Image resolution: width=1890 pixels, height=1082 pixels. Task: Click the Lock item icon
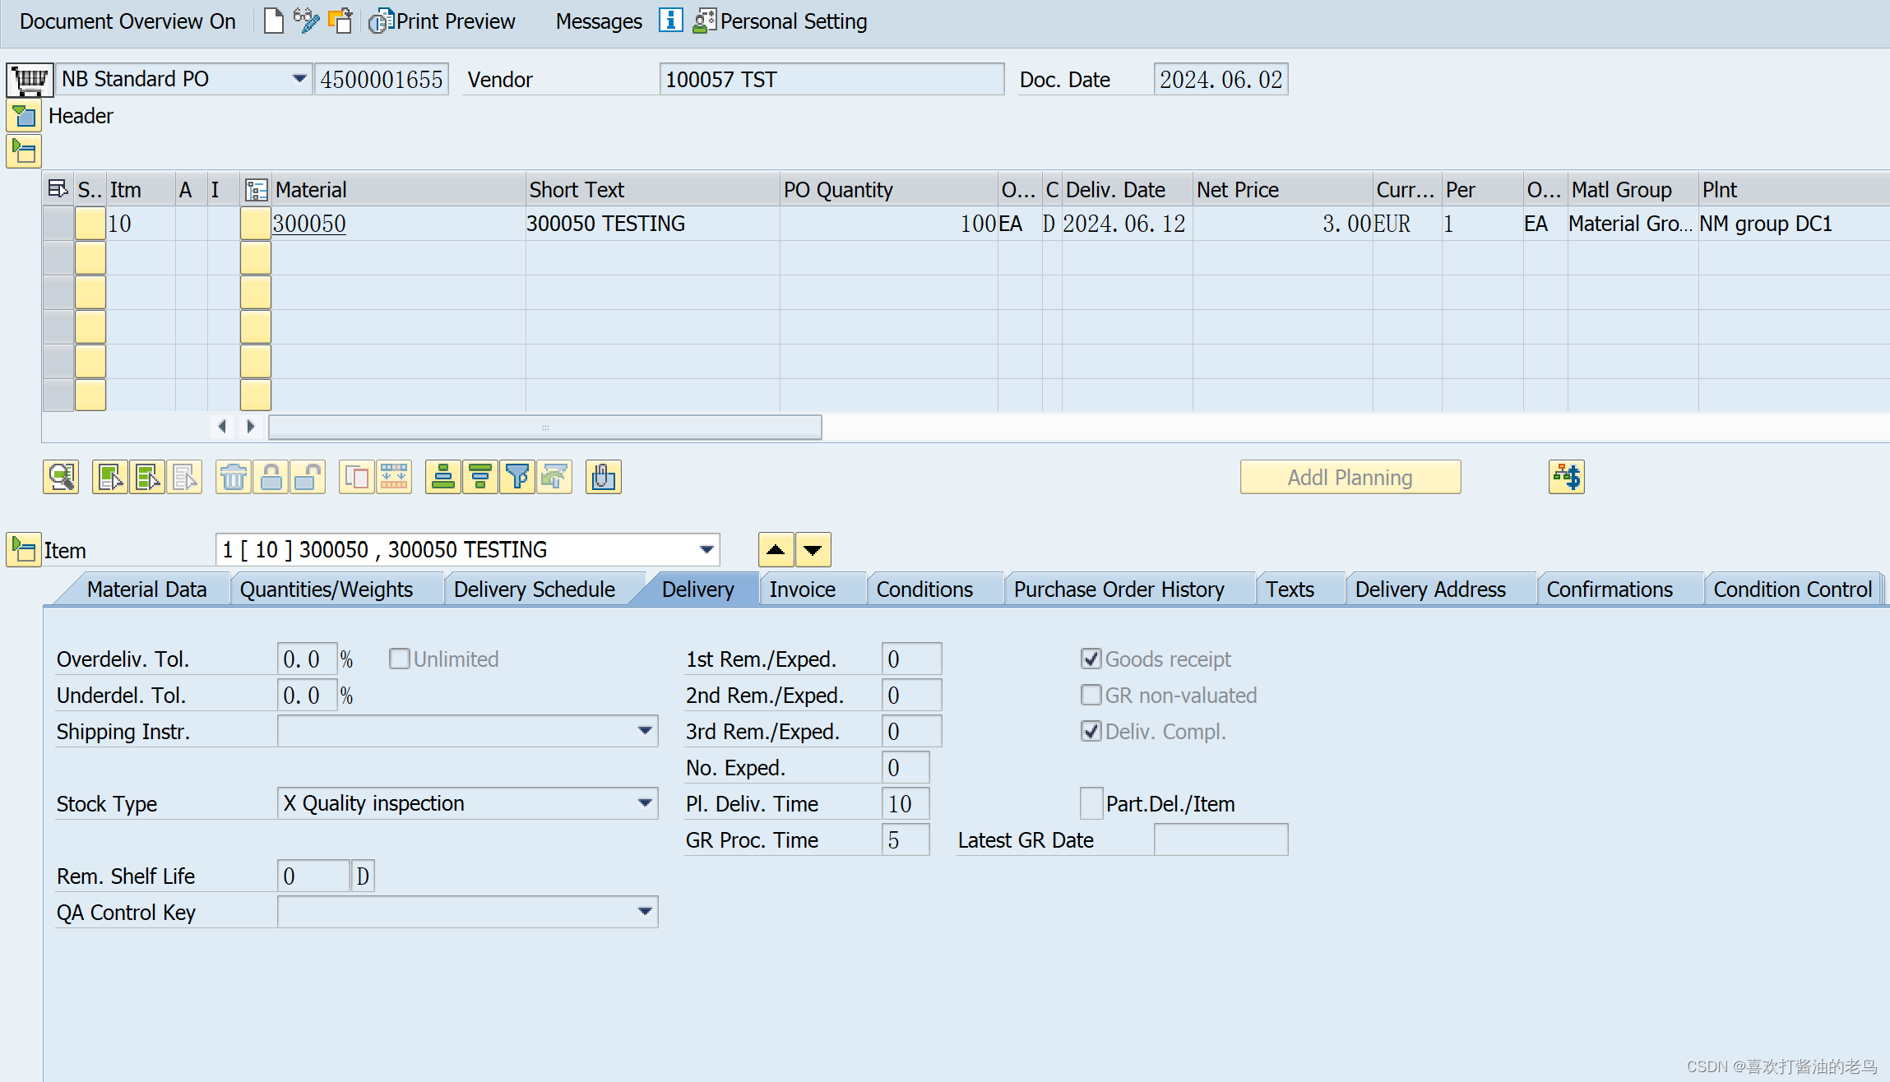point(271,477)
